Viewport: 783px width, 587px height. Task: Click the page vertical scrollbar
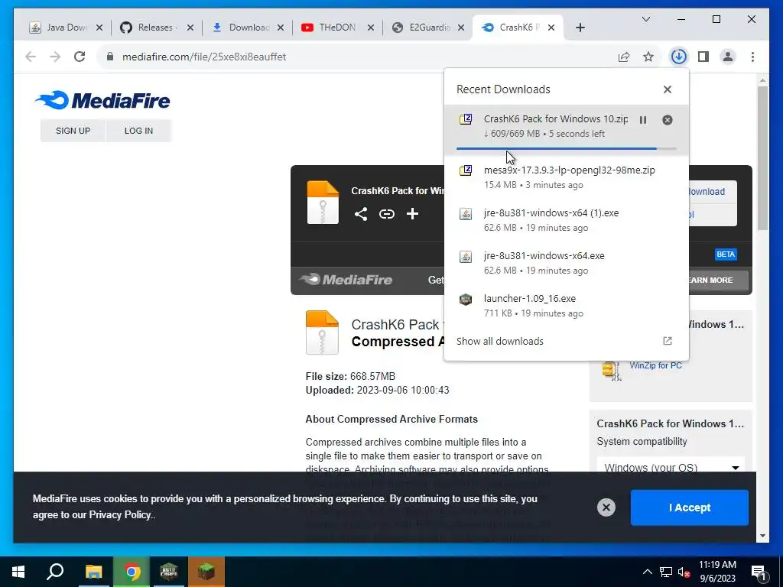(762, 157)
